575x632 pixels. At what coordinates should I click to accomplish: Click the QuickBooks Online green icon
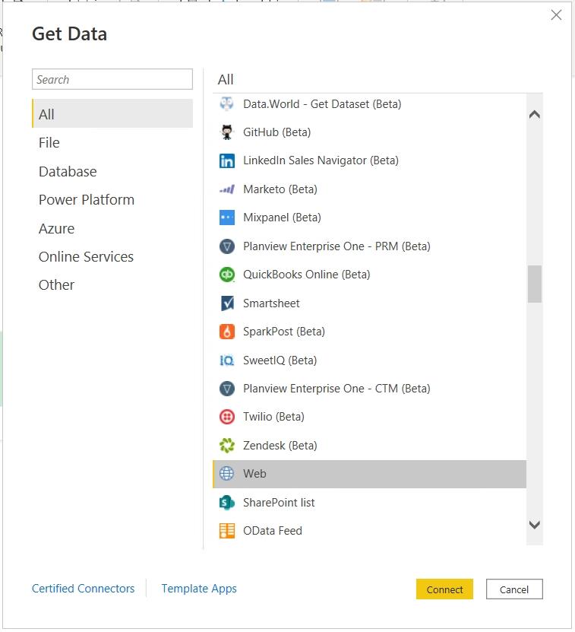226,275
